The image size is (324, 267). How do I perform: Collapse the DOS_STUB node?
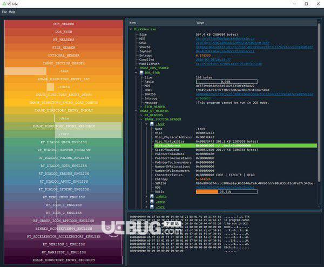[x=136, y=72]
